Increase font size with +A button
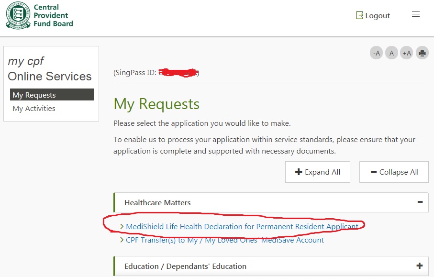Viewport: 434px width, 277px height. click(407, 53)
